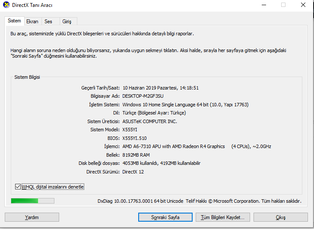Viewport: 314px width, 229px height.
Task: Click the DirectX 12 version value
Action: coord(133,172)
